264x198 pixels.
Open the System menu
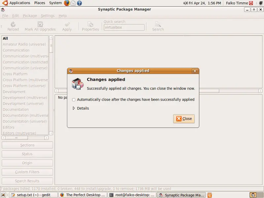coord(55,3)
